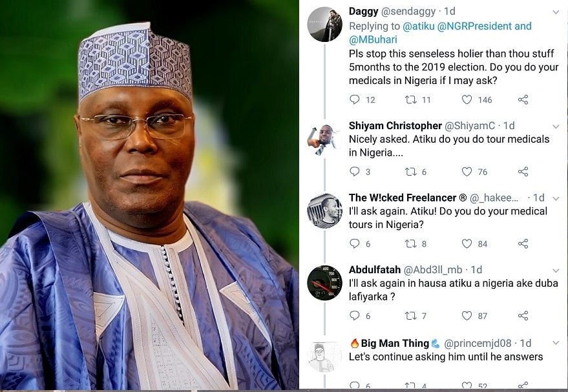Open dropdown chevron on Daggy's tweet
The image size is (568, 392).
pos(556,12)
